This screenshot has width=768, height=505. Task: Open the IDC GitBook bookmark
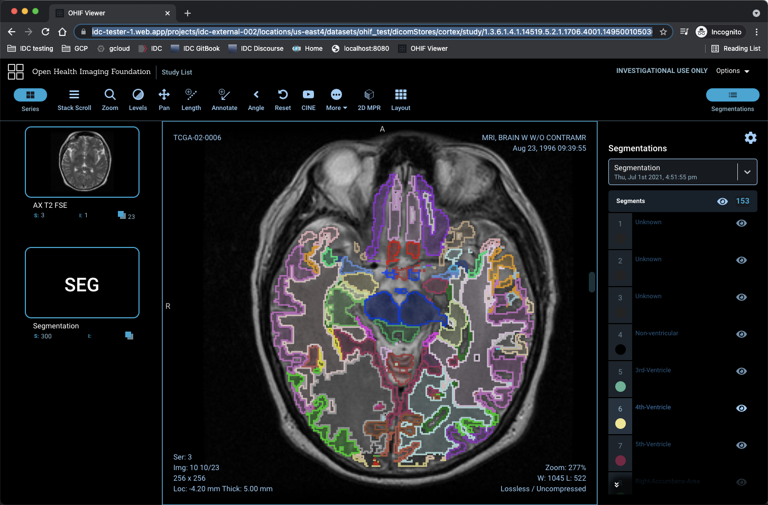(x=195, y=49)
